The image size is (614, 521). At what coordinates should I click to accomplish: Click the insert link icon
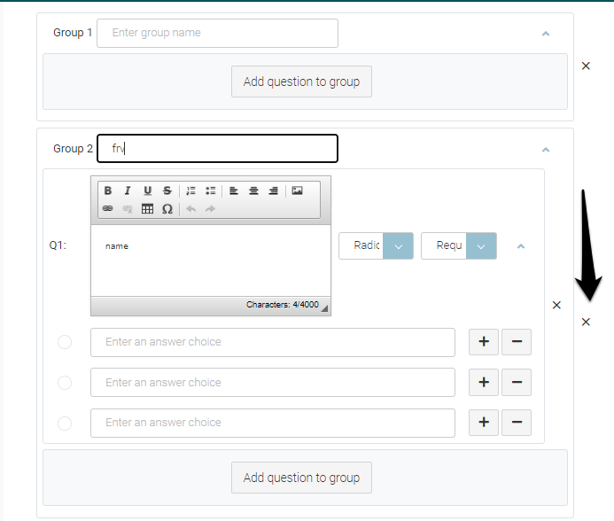(x=108, y=209)
